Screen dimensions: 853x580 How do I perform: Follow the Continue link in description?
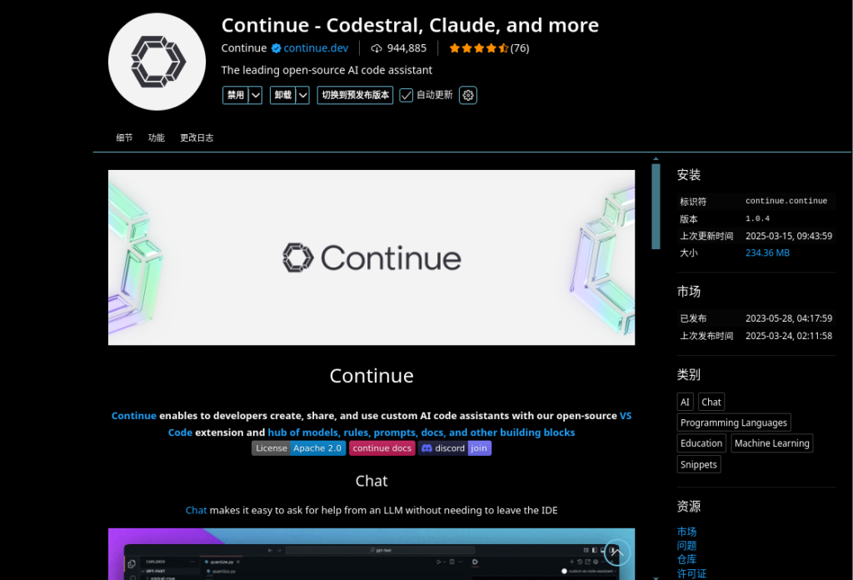coord(134,416)
